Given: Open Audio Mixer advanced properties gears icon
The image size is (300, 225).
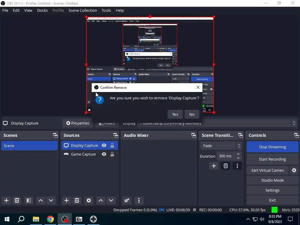Looking at the screenshot, I should pyautogui.click(x=127, y=200).
